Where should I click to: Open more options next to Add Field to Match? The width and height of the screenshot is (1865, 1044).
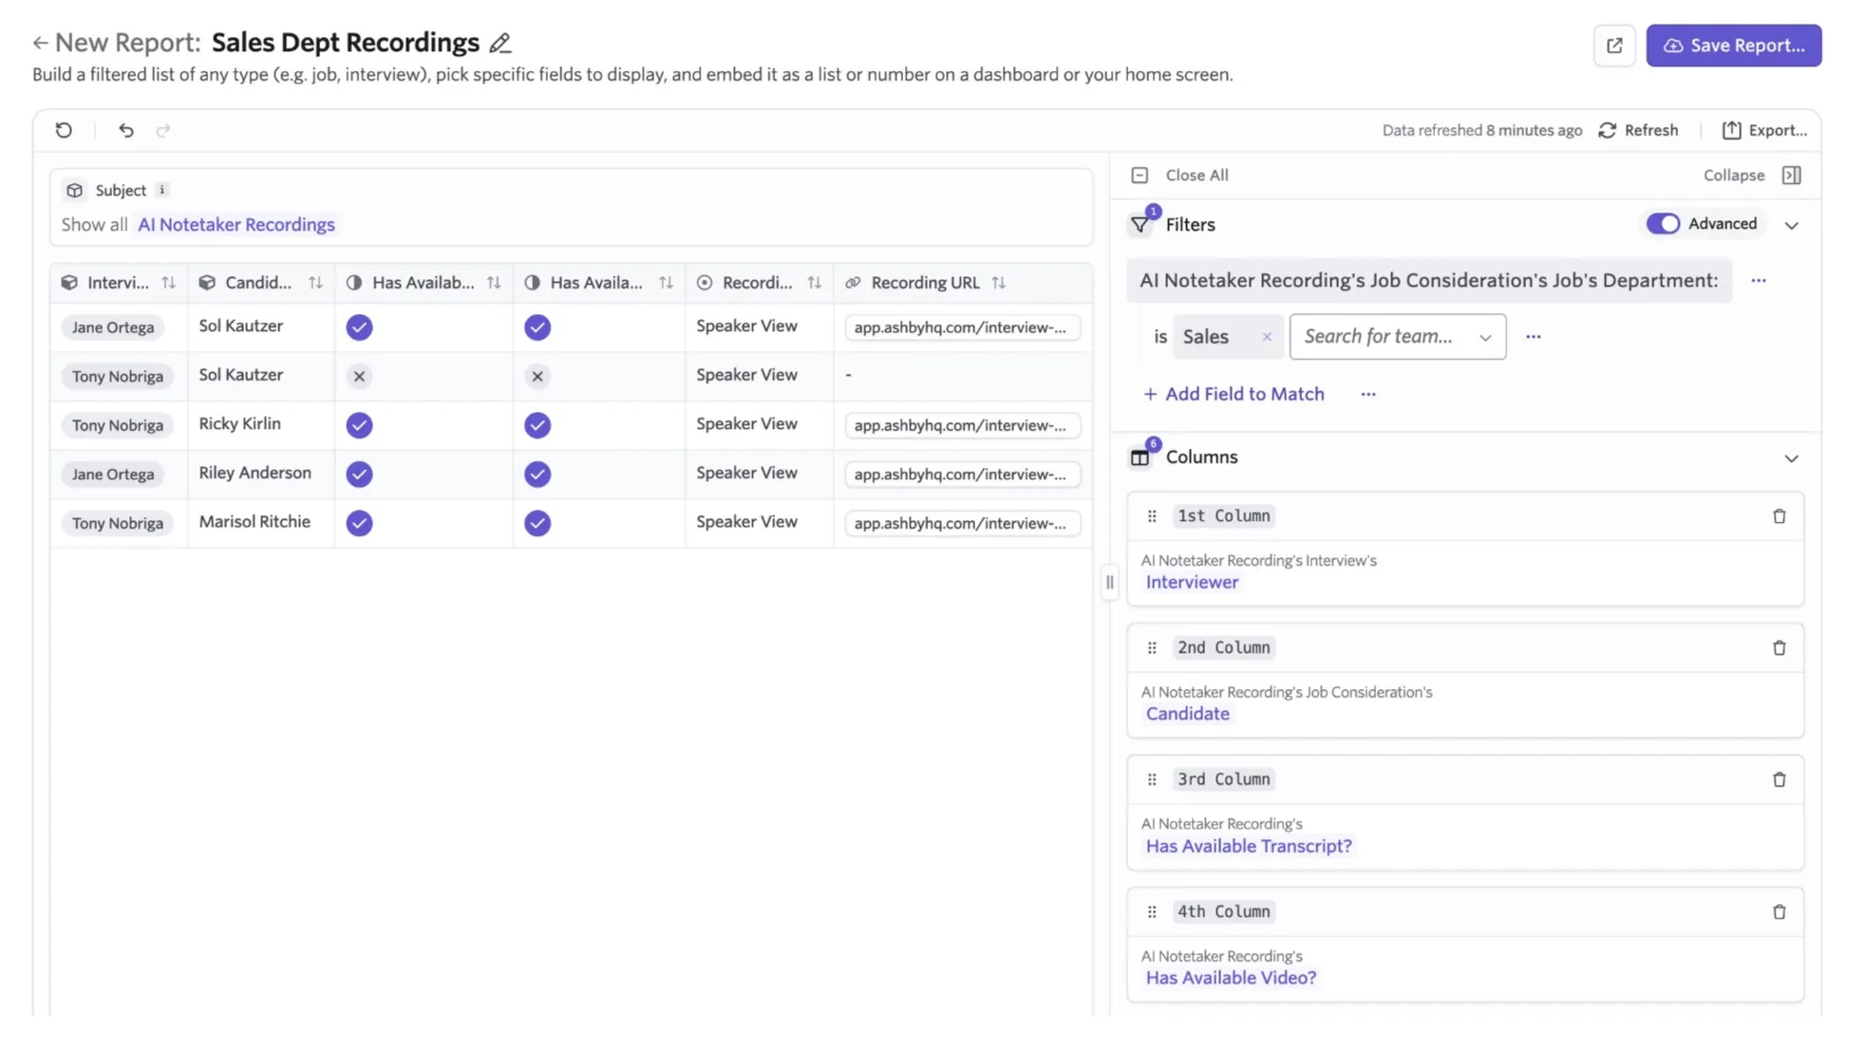pos(1367,394)
